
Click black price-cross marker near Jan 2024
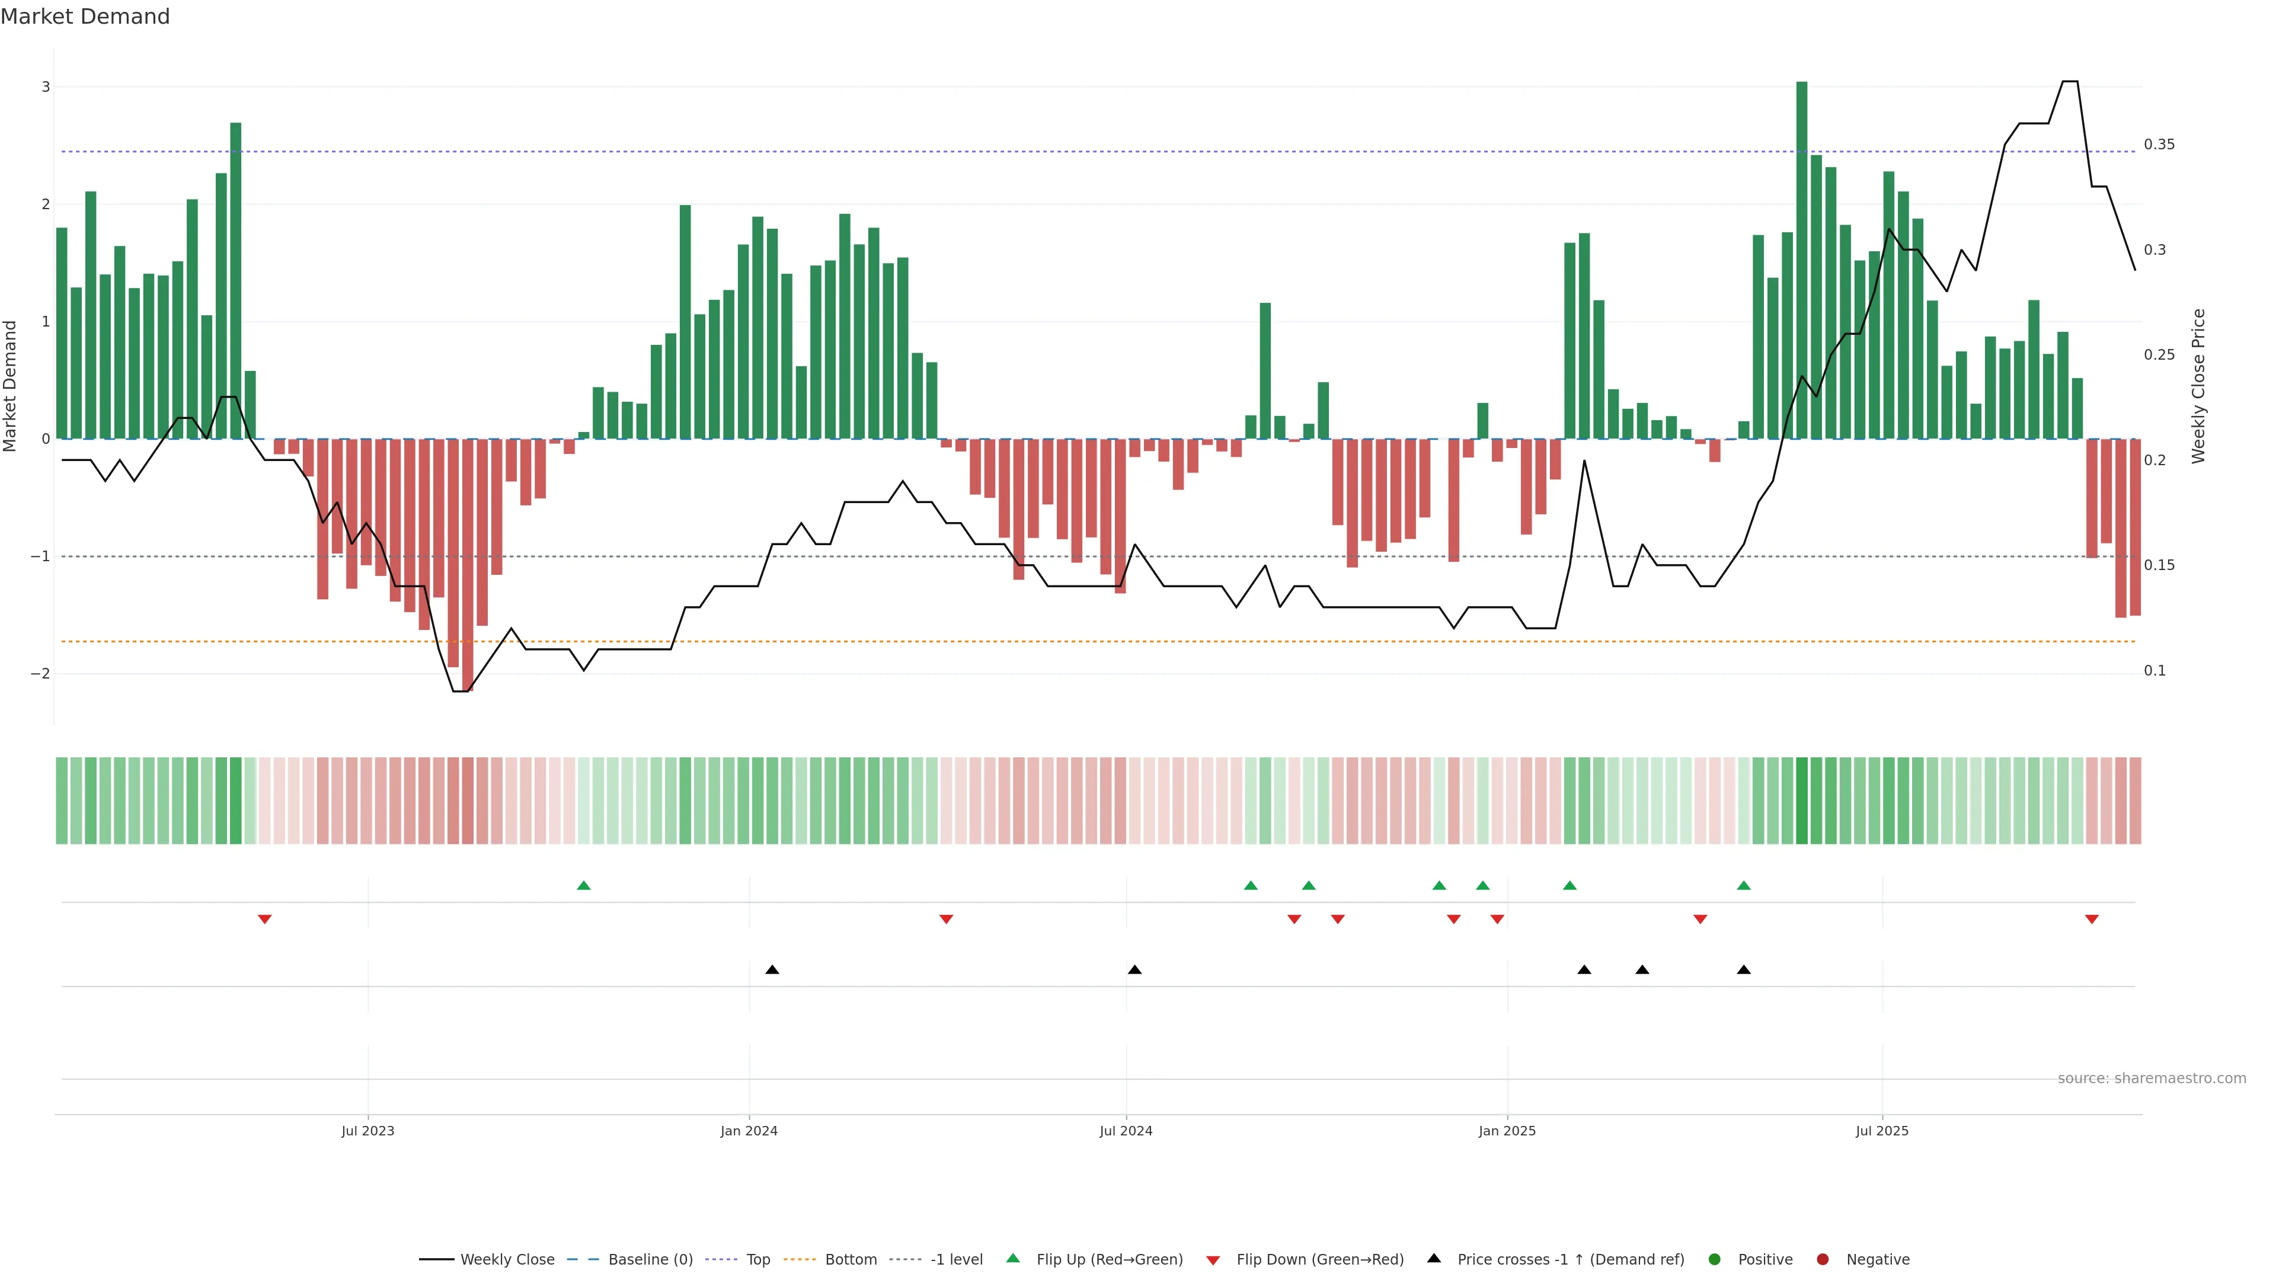[772, 970]
